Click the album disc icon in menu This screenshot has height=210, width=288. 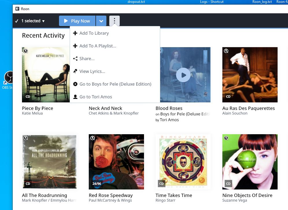pyautogui.click(x=75, y=84)
